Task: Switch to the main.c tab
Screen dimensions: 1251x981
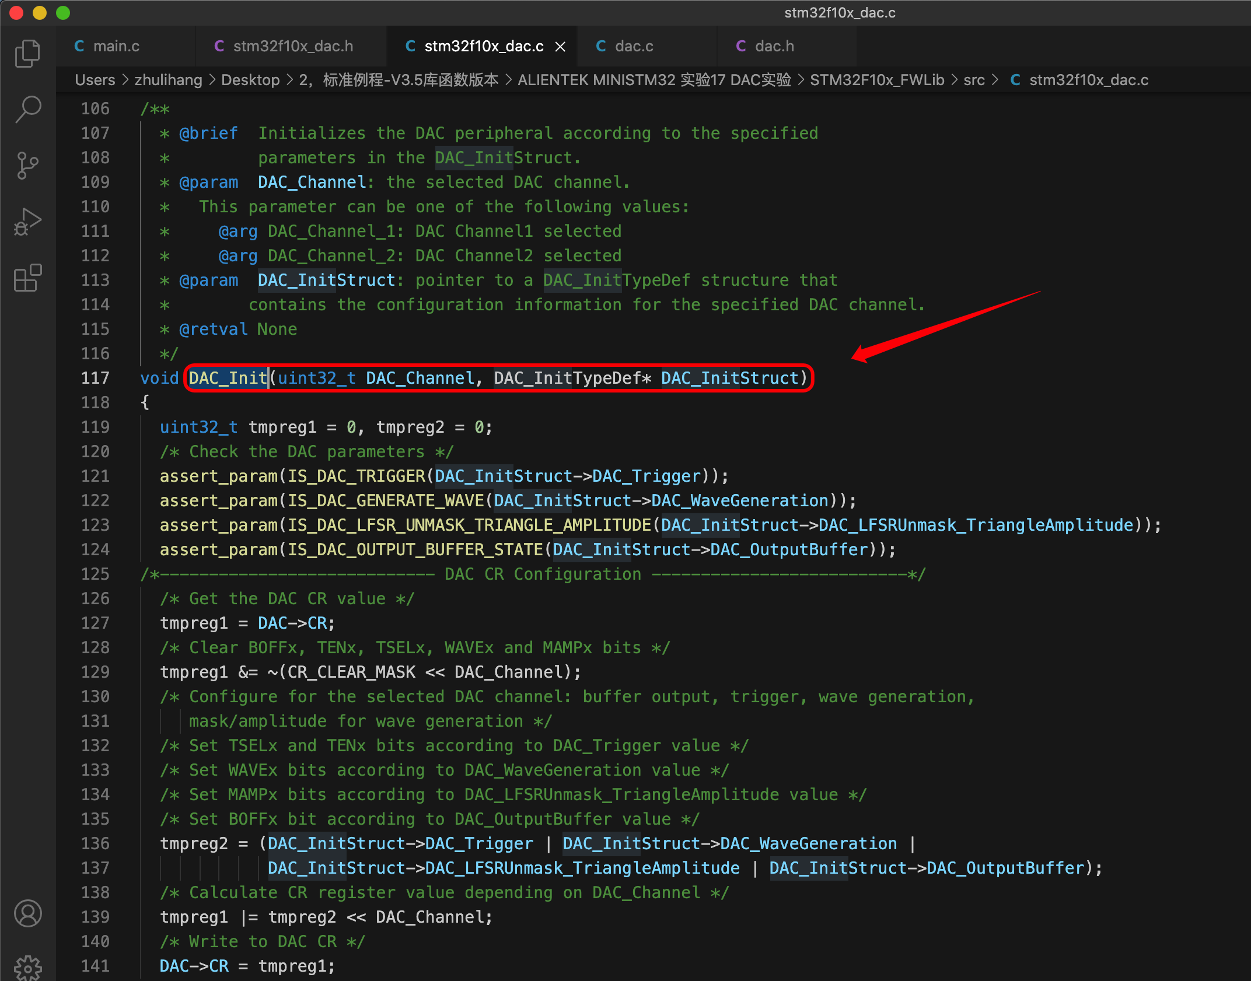Action: 116,47
